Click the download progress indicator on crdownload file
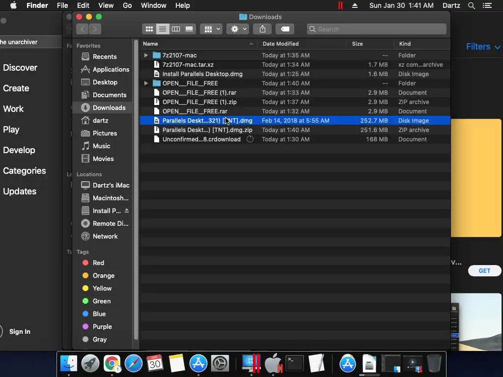Viewport: 503px width, 377px height. point(250,139)
